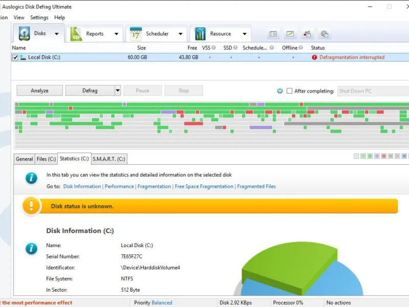Click the Offline column help icon
The image size is (409, 307).
click(x=301, y=48)
